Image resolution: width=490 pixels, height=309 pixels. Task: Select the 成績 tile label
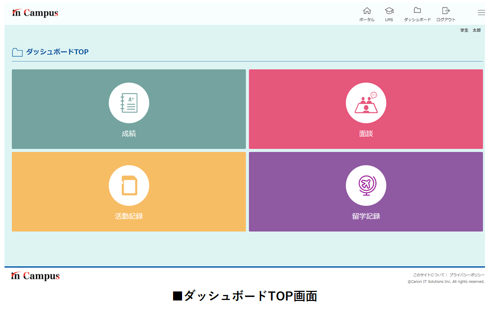(x=129, y=134)
